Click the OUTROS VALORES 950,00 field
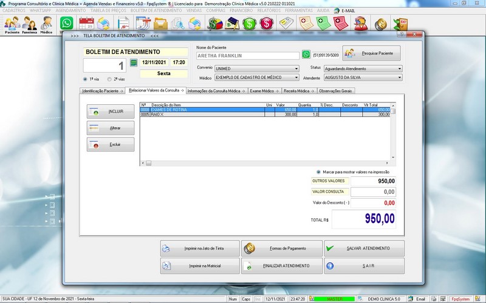This screenshot has width=486, height=303. coord(373,181)
